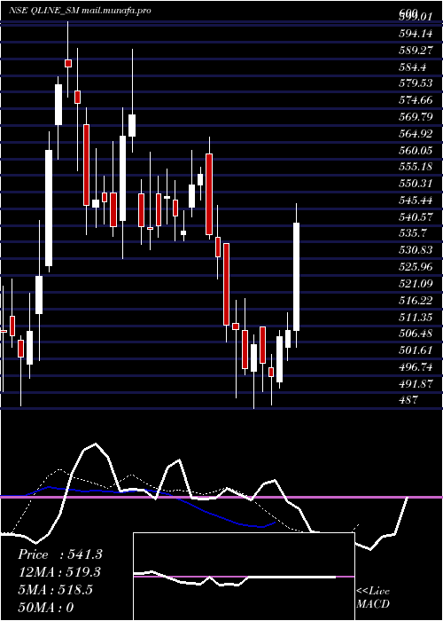Select the 579.53 price axis label

[x=416, y=83]
